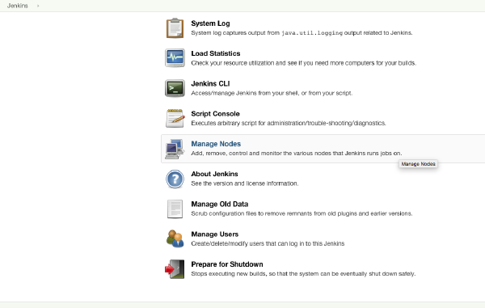Expand the breadcrumb arrow next to Jenkins
Screen dimensions: 485x308
[38, 6]
